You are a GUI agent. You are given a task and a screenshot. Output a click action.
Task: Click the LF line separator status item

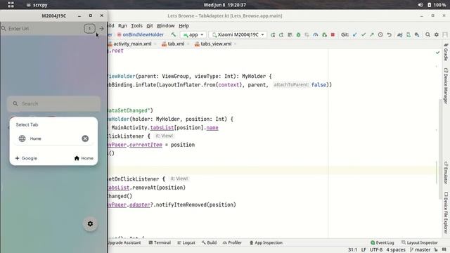point(364,250)
